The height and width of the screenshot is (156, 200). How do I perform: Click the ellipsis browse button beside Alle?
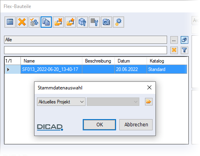[x=174, y=40]
